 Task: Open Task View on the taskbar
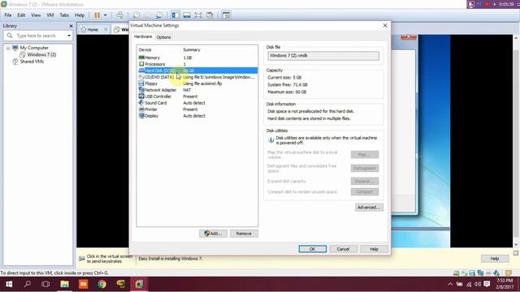click(45, 284)
